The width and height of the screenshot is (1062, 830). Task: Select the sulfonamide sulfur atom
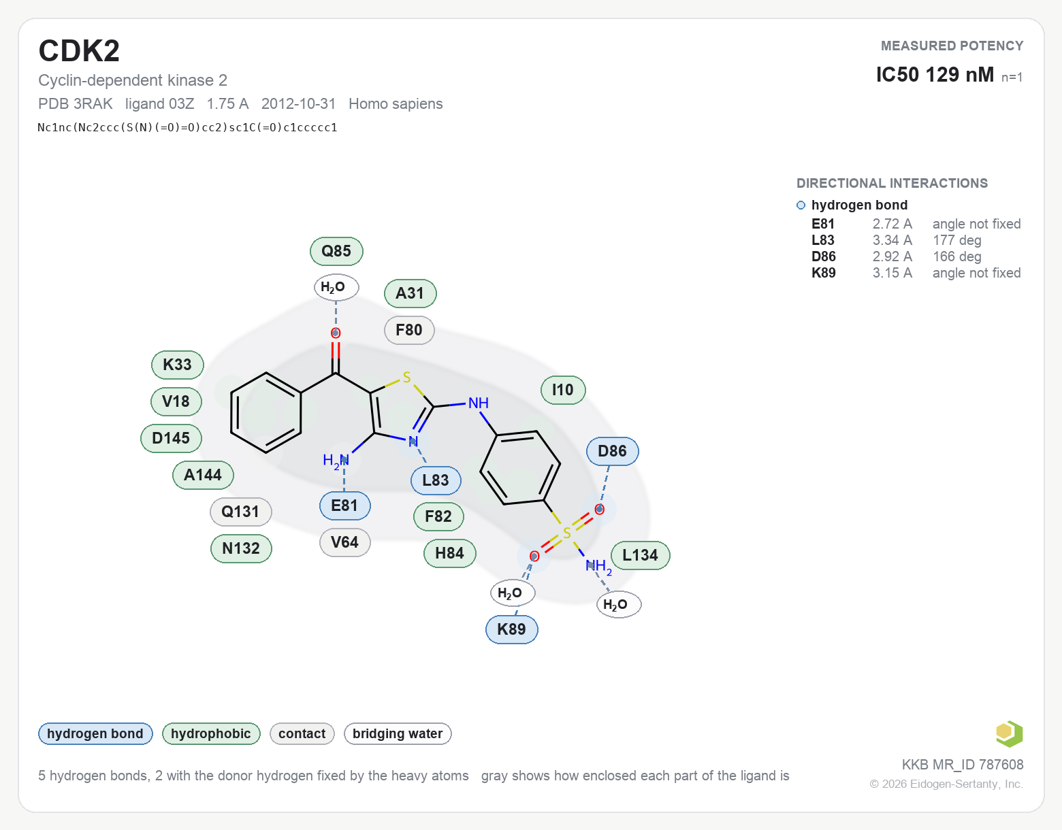(566, 533)
